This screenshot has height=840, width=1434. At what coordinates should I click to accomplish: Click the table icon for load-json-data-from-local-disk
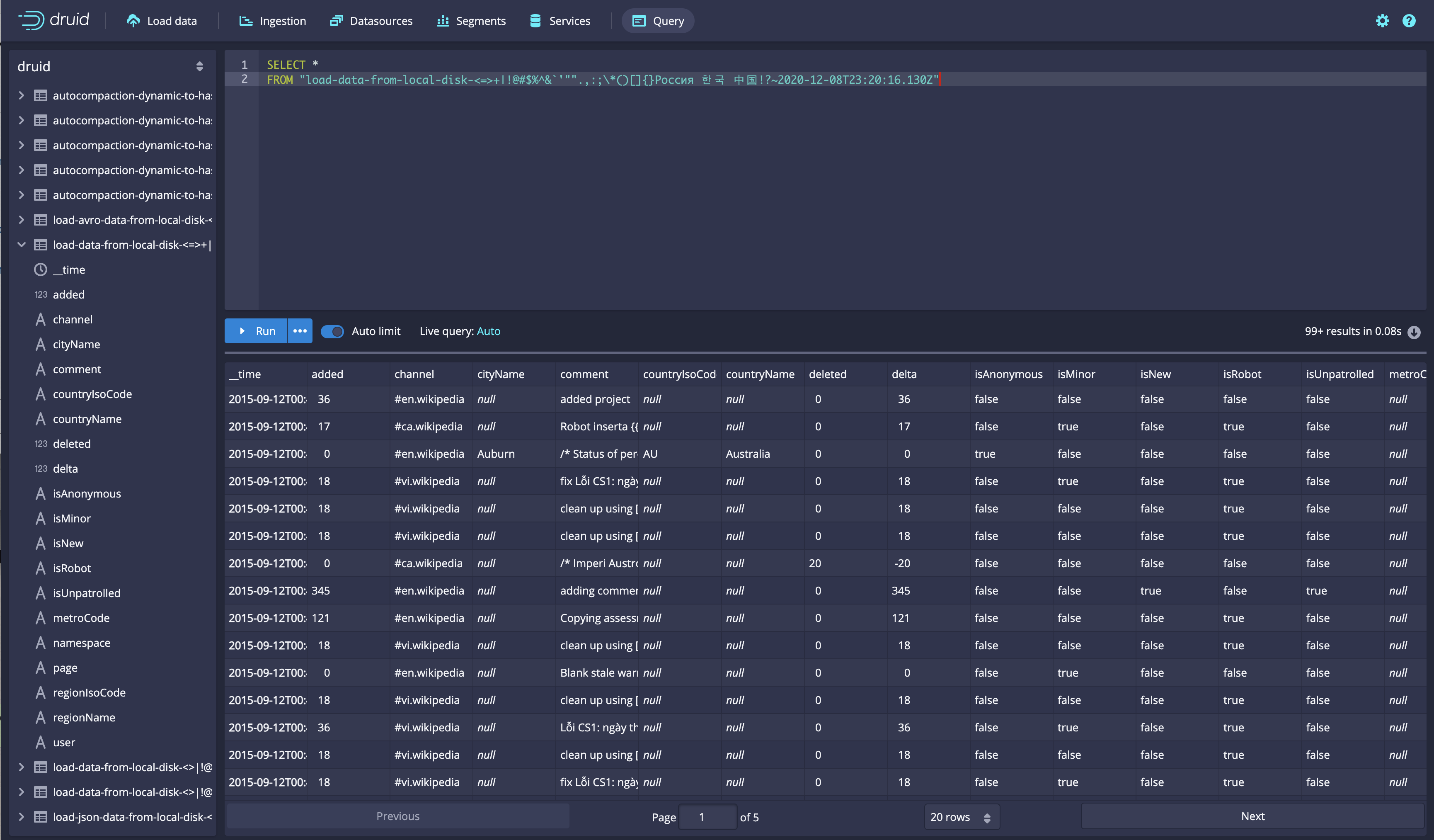[x=40, y=817]
